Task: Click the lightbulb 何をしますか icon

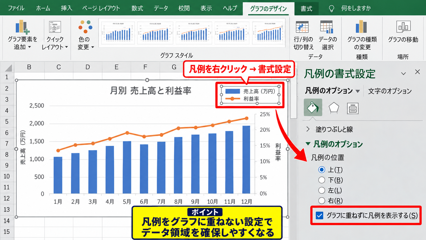Action: click(x=331, y=9)
